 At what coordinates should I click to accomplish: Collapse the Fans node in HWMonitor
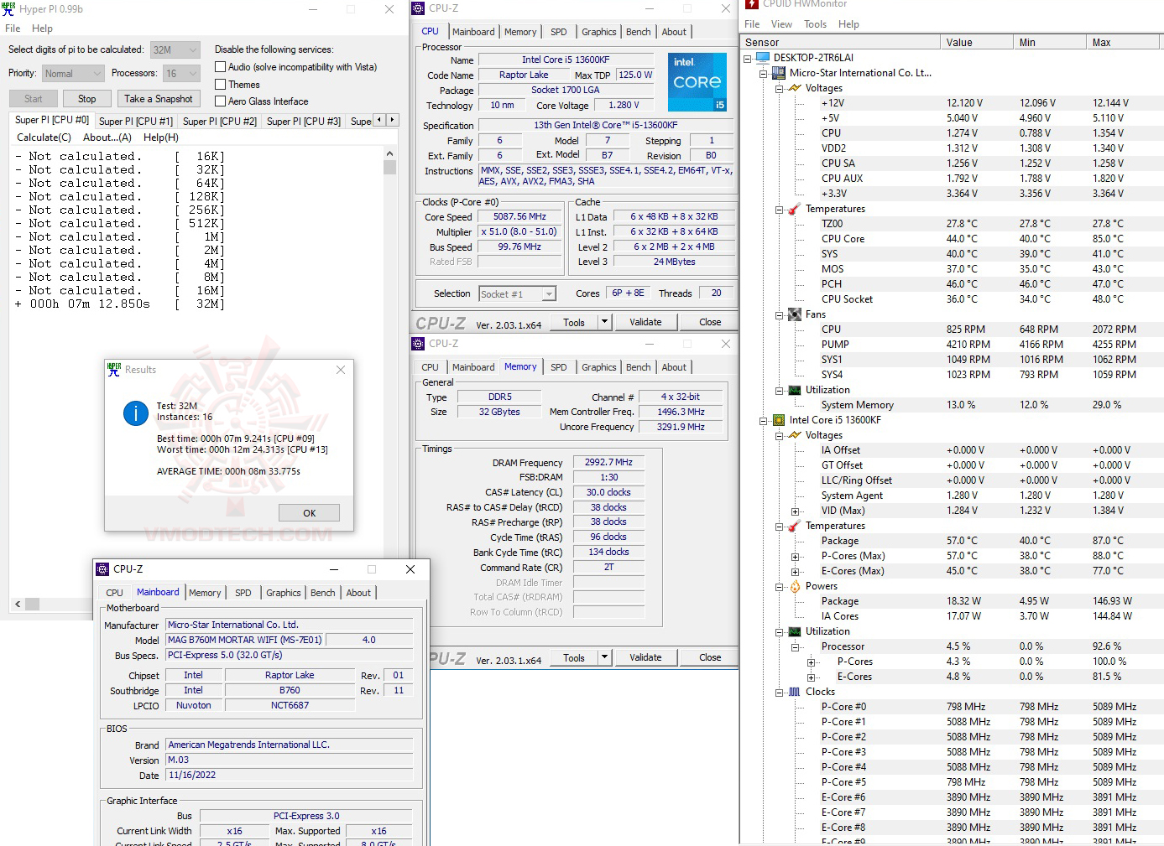pyautogui.click(x=779, y=314)
